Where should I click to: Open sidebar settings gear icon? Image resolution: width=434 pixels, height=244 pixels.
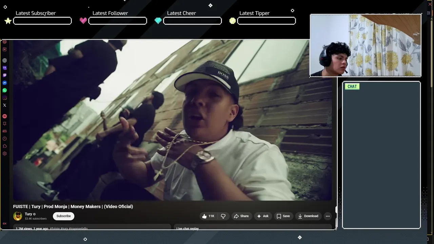click(x=4, y=154)
